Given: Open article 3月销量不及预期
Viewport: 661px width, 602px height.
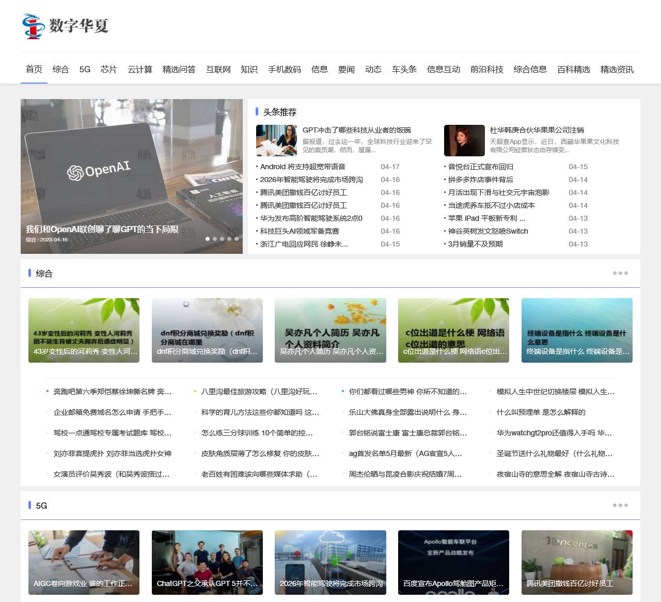Looking at the screenshot, I should click(475, 244).
